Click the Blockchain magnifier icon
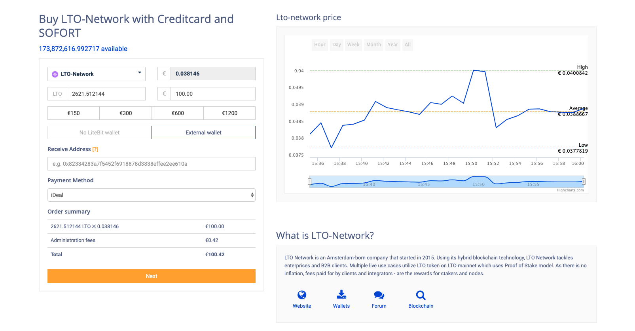The width and height of the screenshot is (635, 331). 421,295
